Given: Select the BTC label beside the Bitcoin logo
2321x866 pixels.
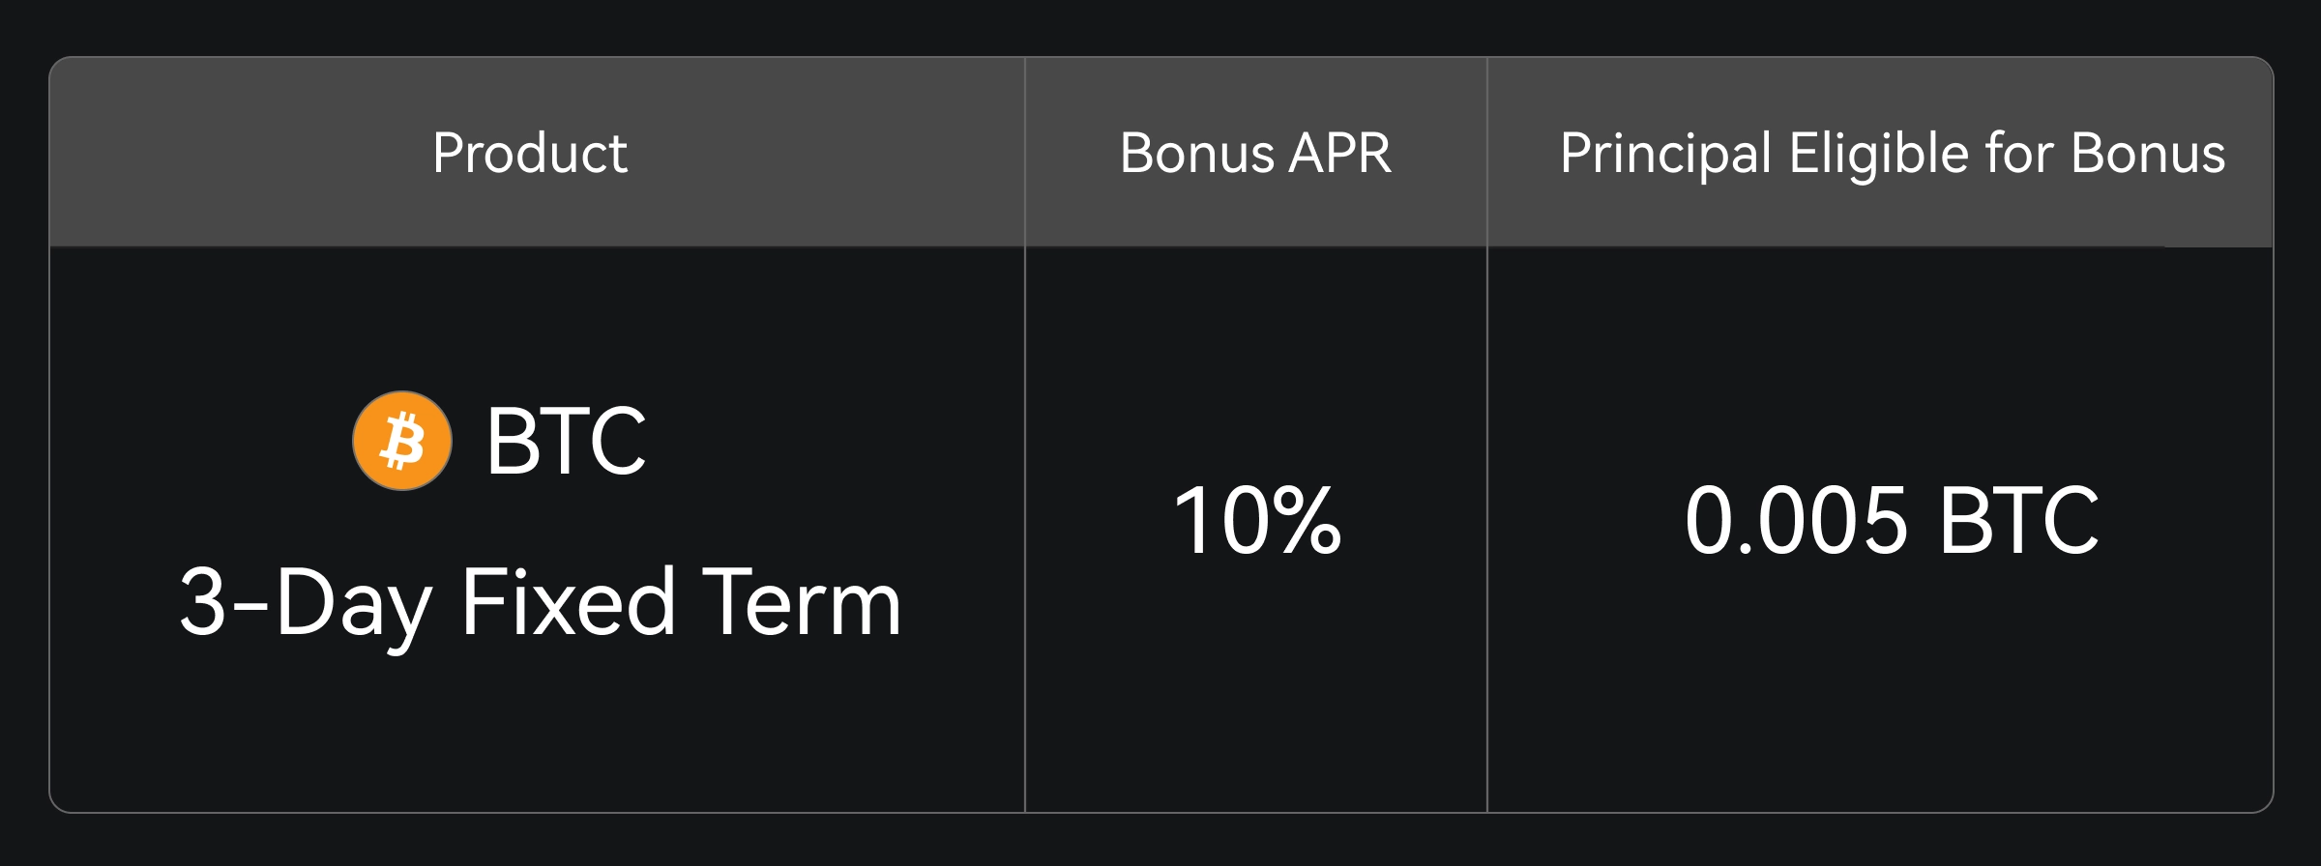Looking at the screenshot, I should coord(566,442).
